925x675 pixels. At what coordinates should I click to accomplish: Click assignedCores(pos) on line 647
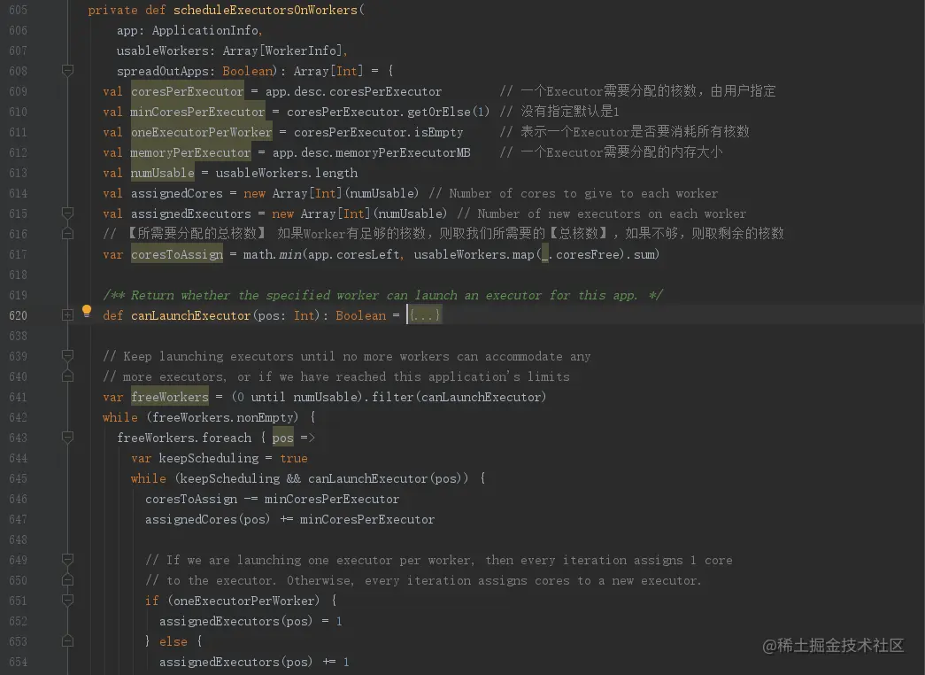208,519
